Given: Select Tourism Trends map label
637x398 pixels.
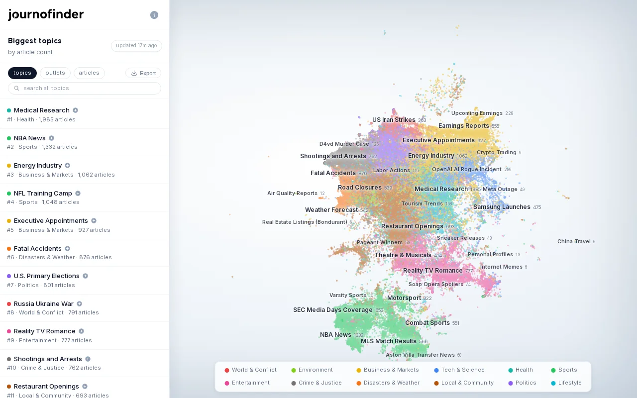Looking at the screenshot, I should [x=422, y=203].
